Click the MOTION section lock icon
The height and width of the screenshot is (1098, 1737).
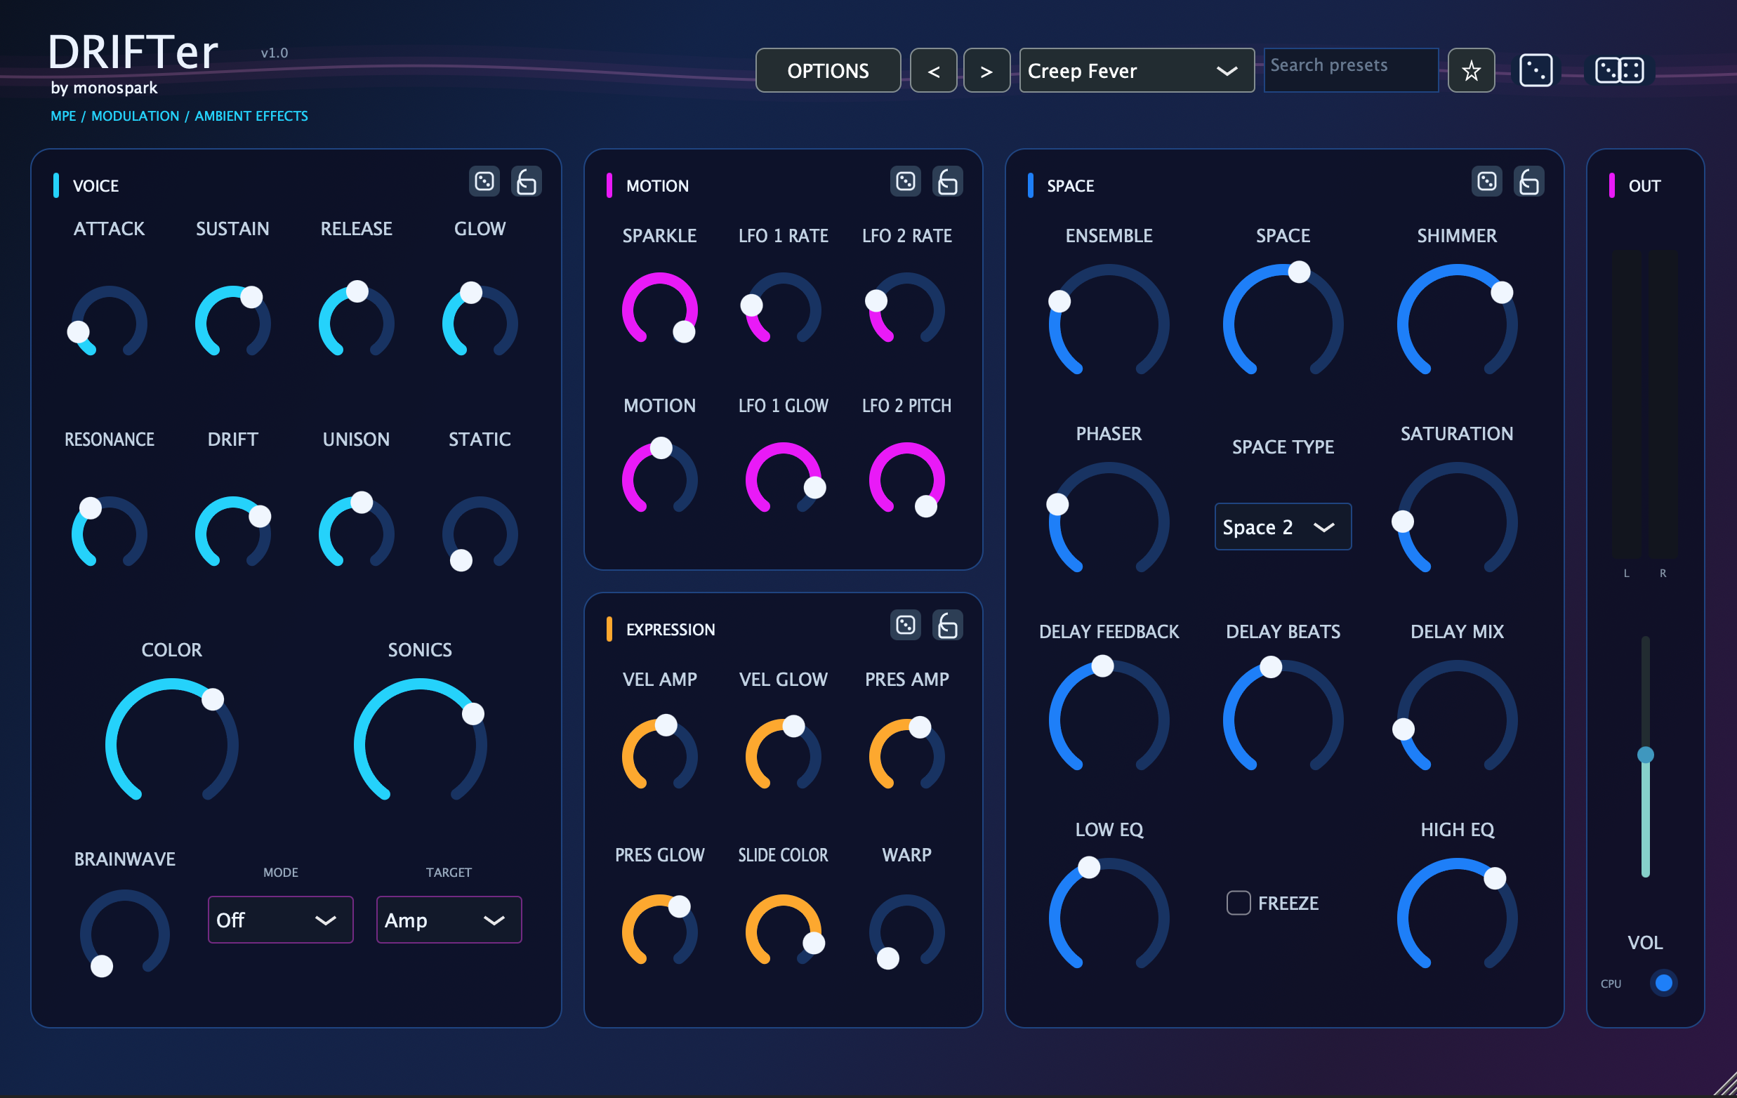coord(948,181)
